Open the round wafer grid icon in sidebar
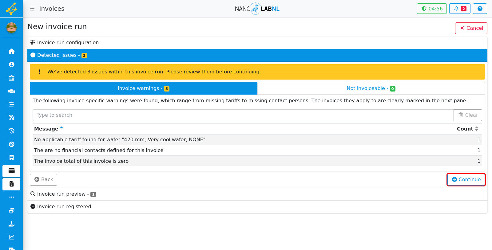The image size is (492, 250). tap(11, 144)
